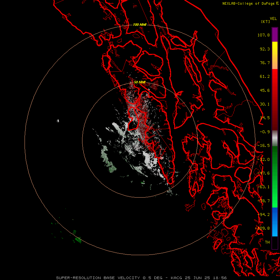
Task: Click the -109.8 velocity scale value
Action: pos(263,228)
